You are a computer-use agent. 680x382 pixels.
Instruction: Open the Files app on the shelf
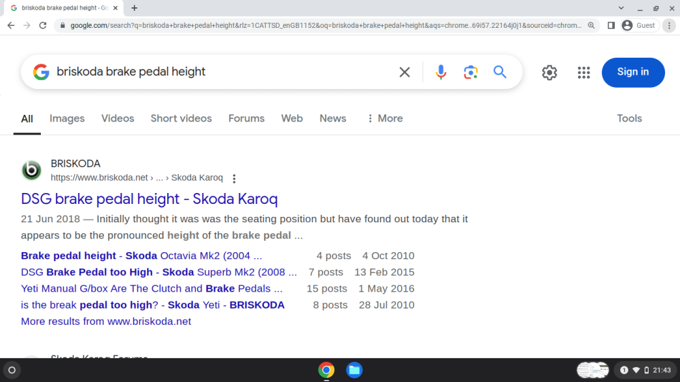pyautogui.click(x=354, y=370)
